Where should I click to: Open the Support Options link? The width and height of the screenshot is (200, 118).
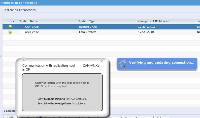click(54, 99)
